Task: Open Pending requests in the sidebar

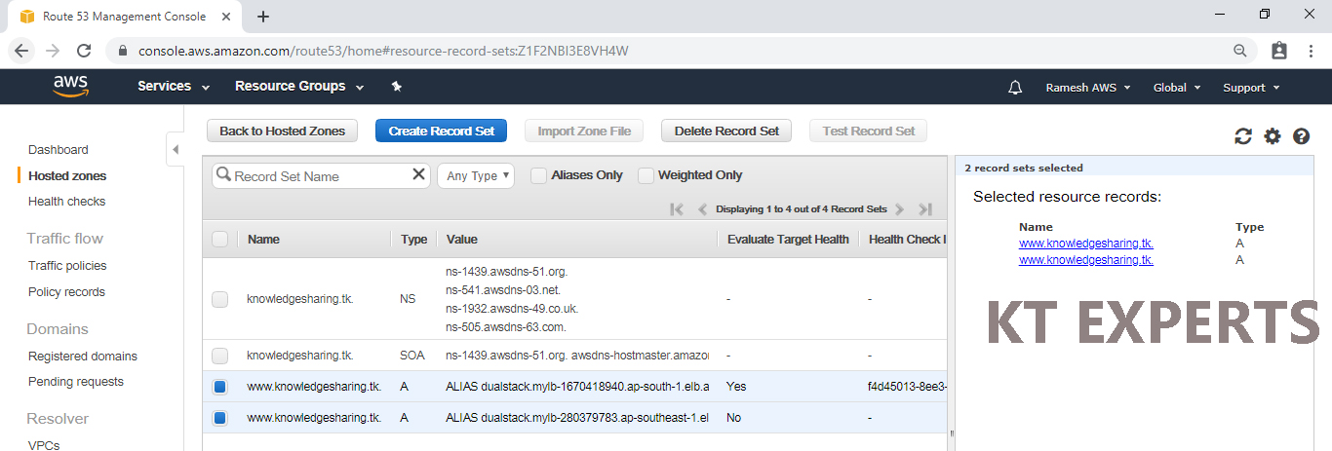Action: click(x=76, y=382)
